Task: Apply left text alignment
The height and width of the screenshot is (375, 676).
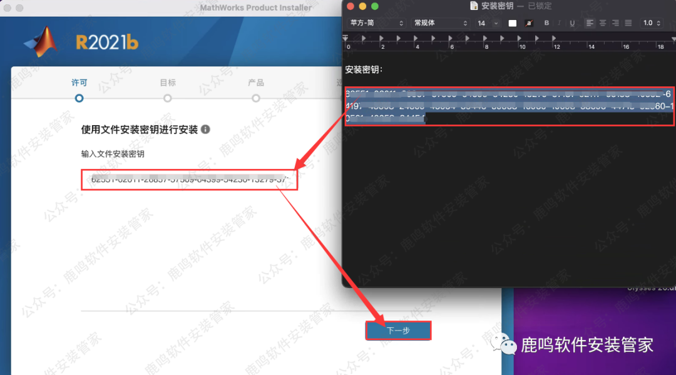Action: [x=589, y=23]
